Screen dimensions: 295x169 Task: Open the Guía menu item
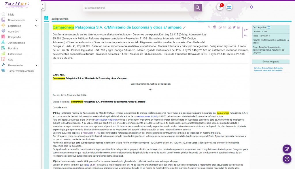[11, 60]
